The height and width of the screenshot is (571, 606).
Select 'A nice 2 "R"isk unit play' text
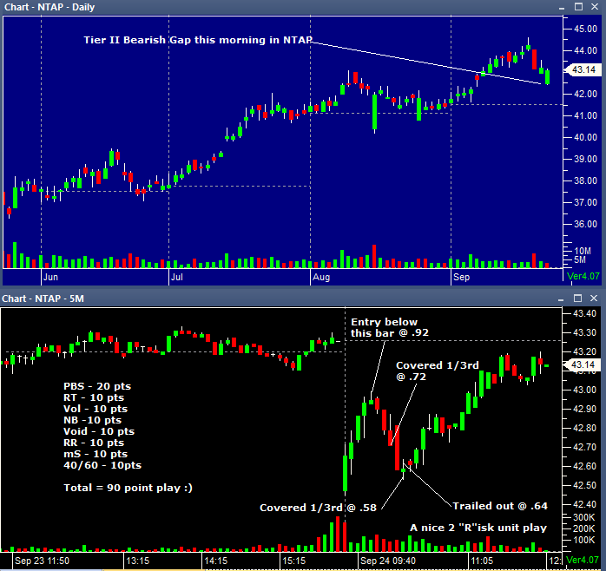tap(478, 528)
